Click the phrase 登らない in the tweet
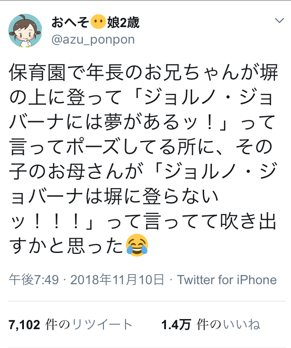 (180, 196)
